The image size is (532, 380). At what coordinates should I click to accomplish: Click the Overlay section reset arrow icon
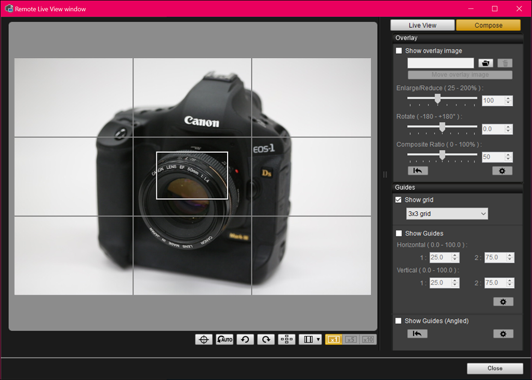[418, 170]
